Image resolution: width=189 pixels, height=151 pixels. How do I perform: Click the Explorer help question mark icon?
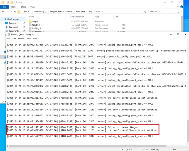click(x=181, y=7)
